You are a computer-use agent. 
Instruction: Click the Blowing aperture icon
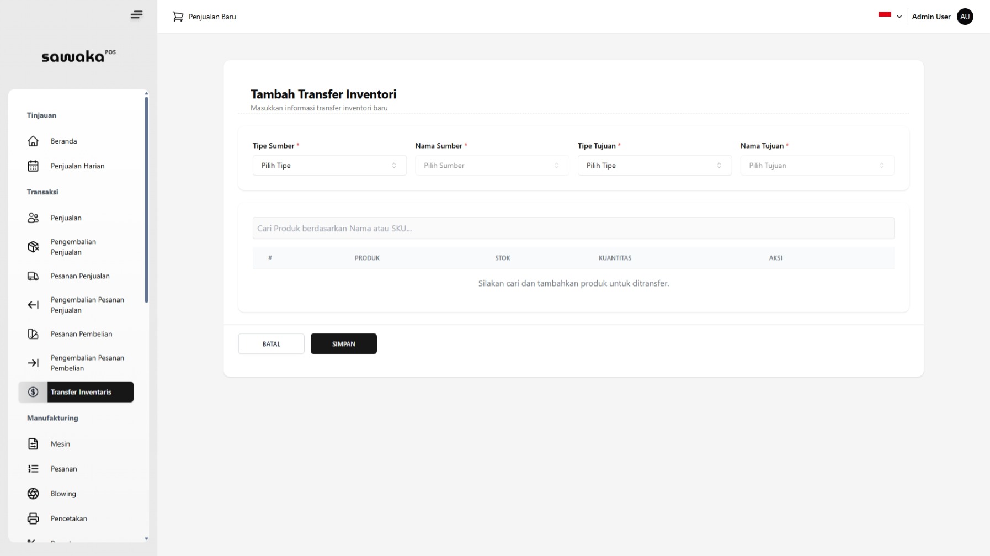point(33,494)
